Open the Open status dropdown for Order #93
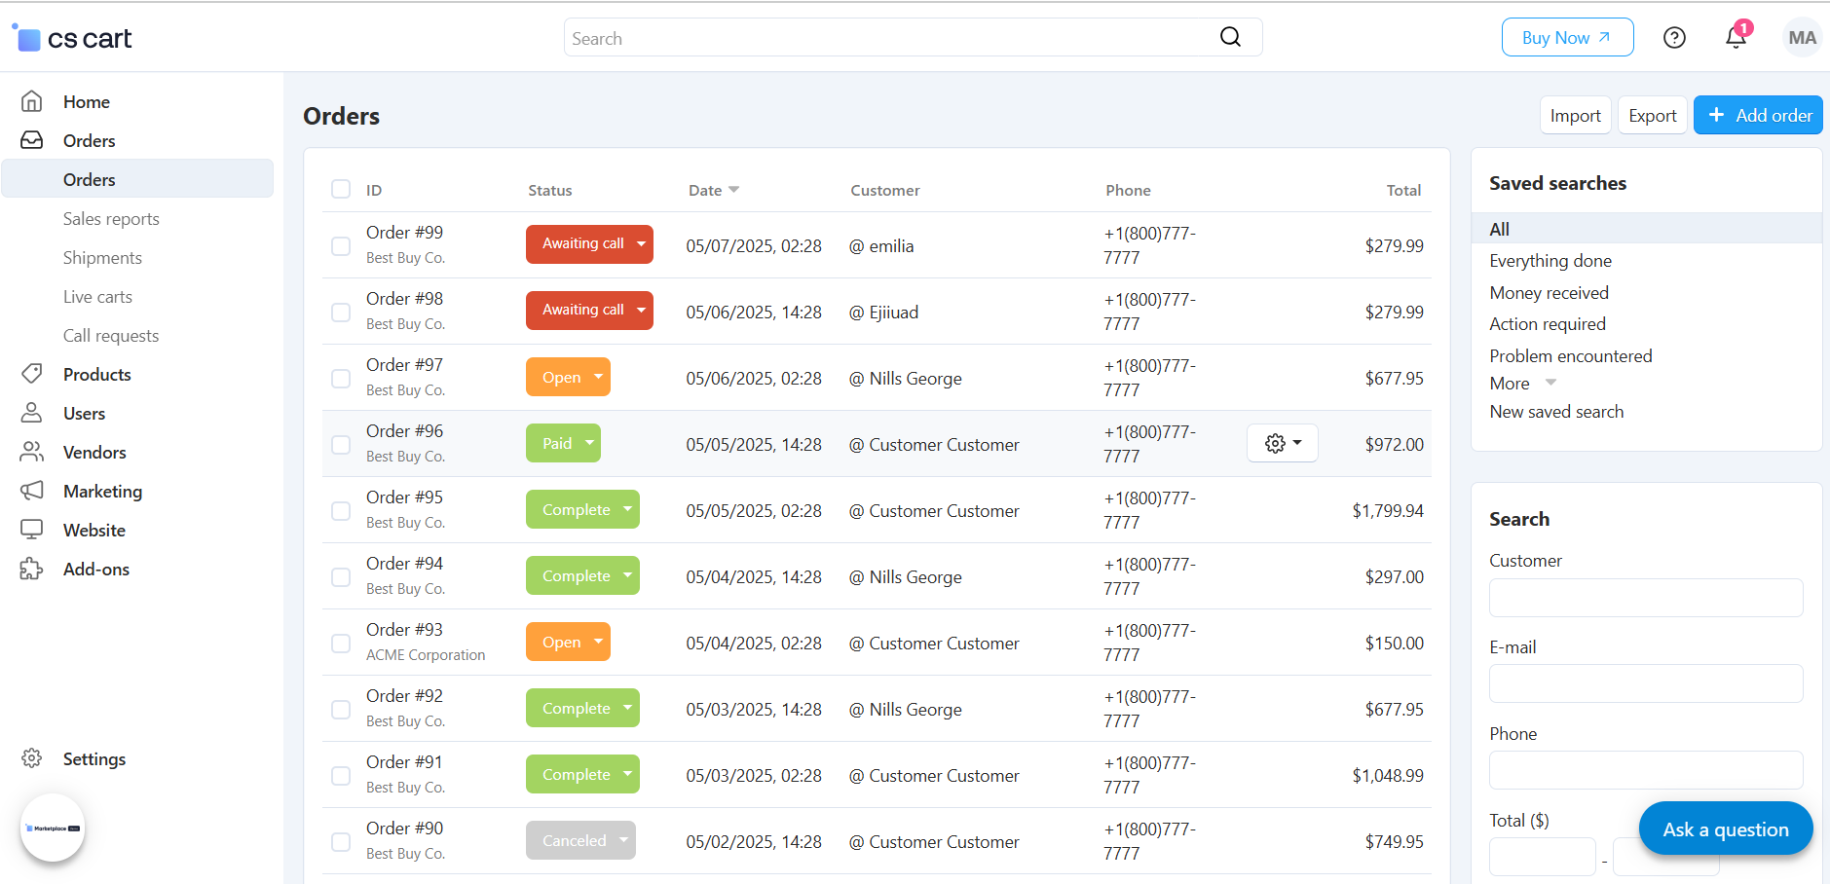 tap(568, 642)
